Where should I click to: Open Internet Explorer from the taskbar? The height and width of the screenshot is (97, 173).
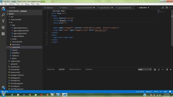(12, 95)
